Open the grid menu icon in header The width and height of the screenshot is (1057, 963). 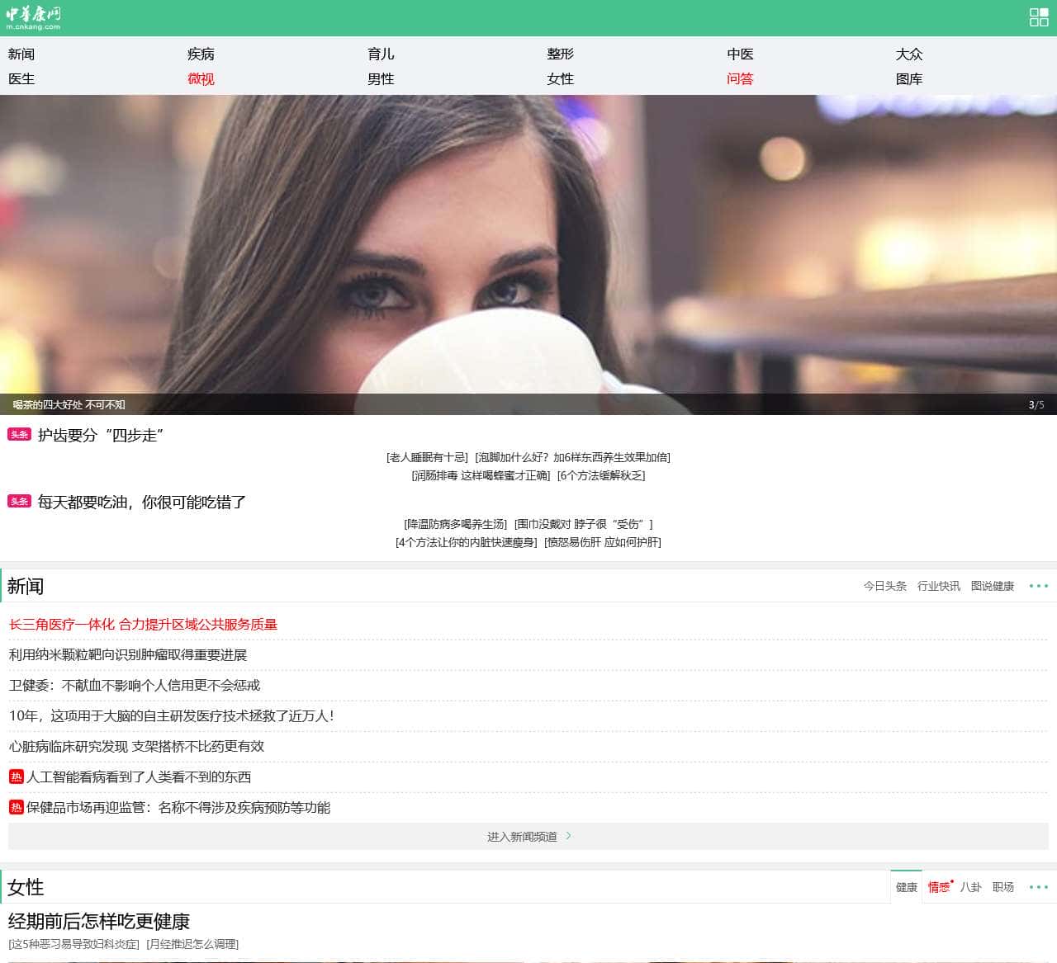point(1039,17)
